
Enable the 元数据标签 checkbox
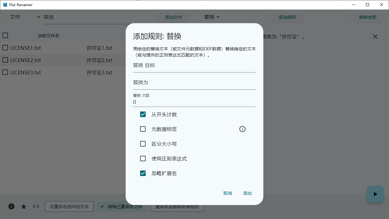pos(143,129)
